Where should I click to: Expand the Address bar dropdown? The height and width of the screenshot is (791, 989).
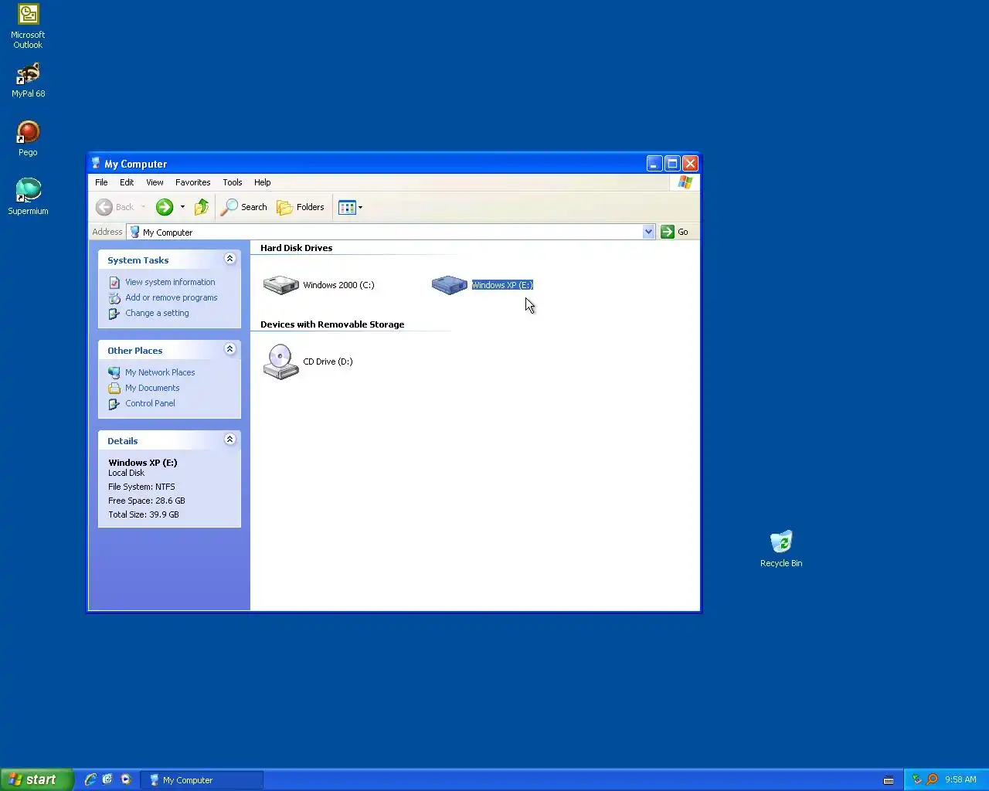(x=648, y=232)
